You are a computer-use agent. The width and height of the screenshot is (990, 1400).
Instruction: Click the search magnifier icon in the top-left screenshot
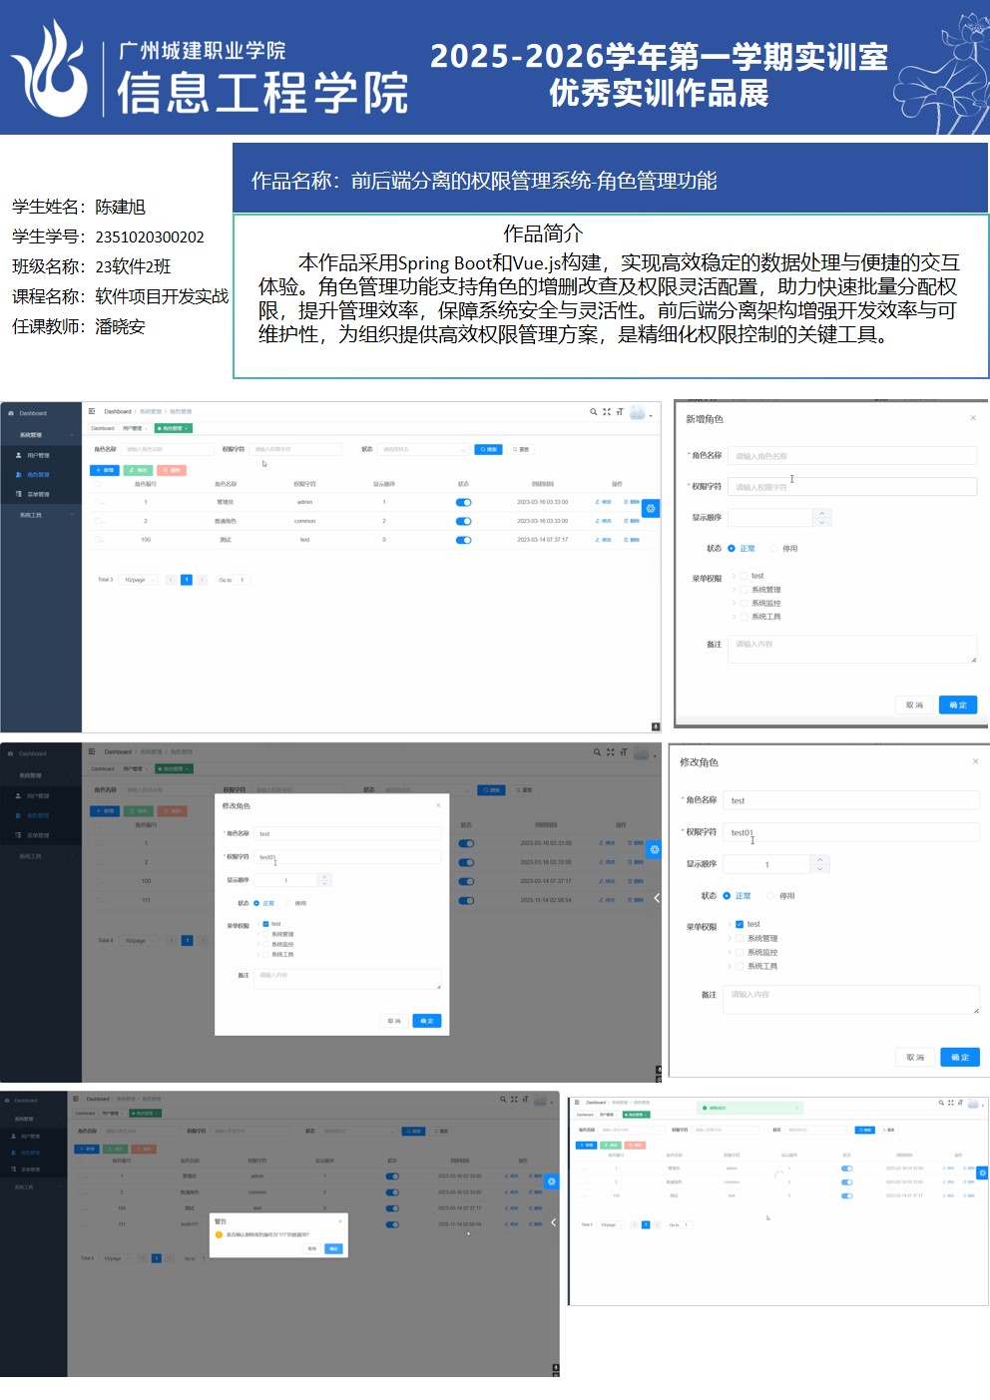tap(593, 411)
